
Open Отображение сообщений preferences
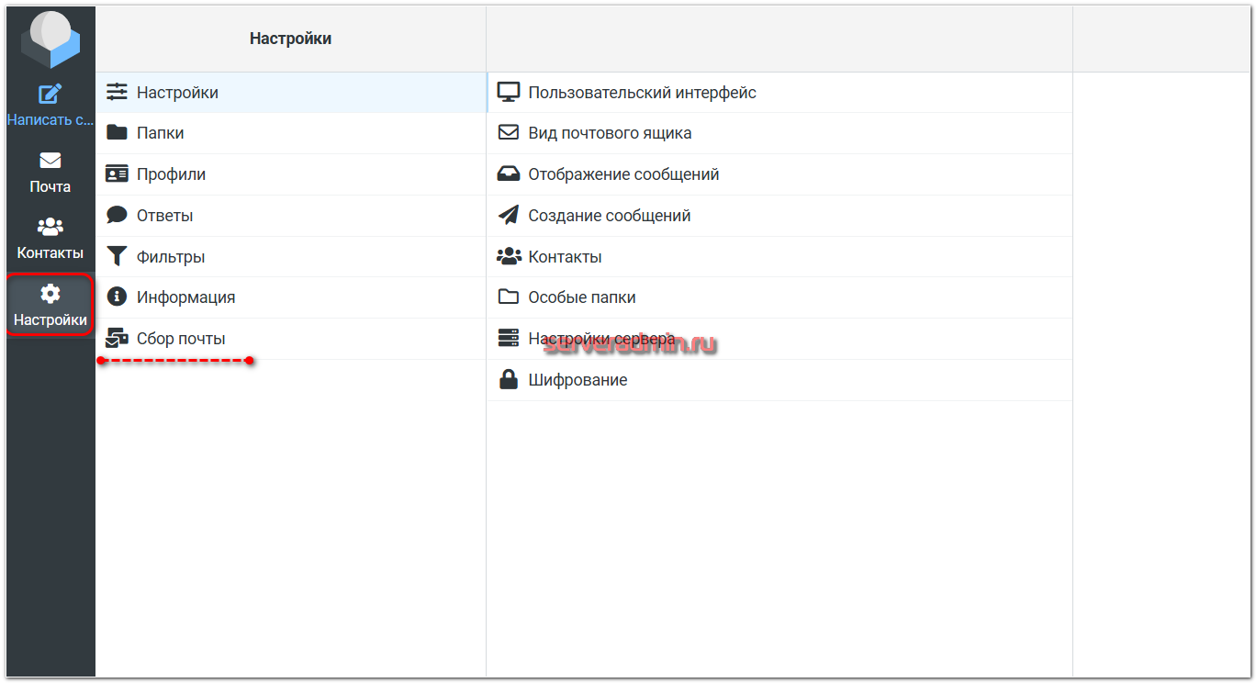tap(623, 174)
